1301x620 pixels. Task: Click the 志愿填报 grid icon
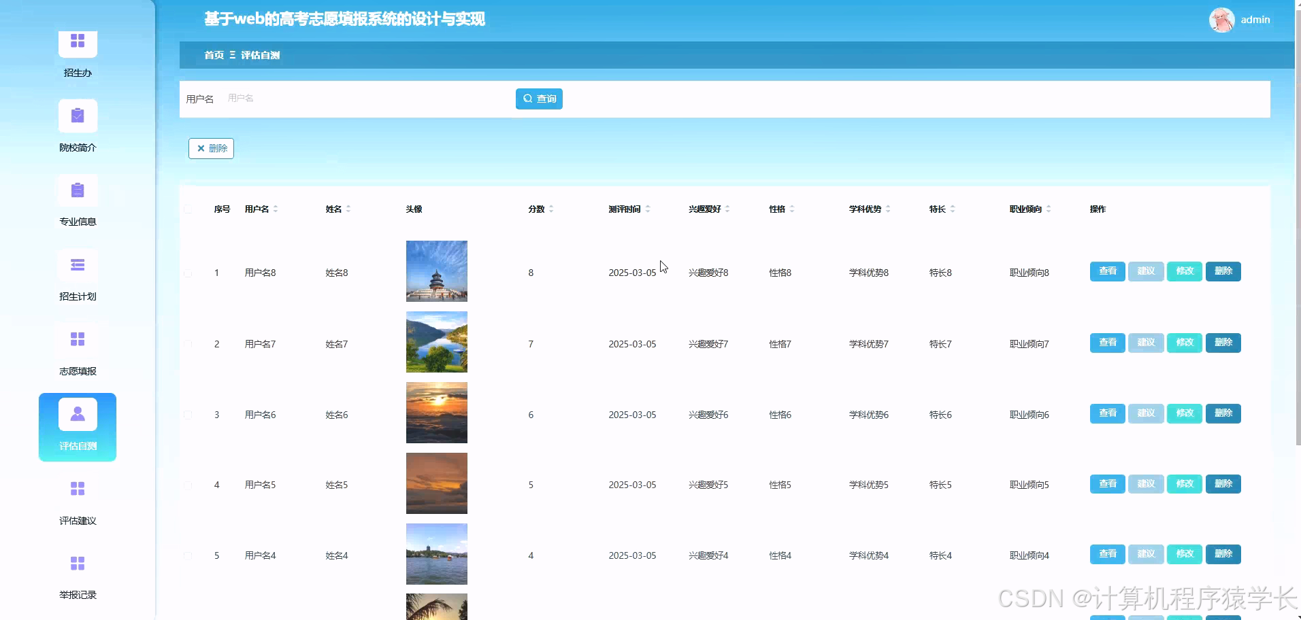point(77,339)
